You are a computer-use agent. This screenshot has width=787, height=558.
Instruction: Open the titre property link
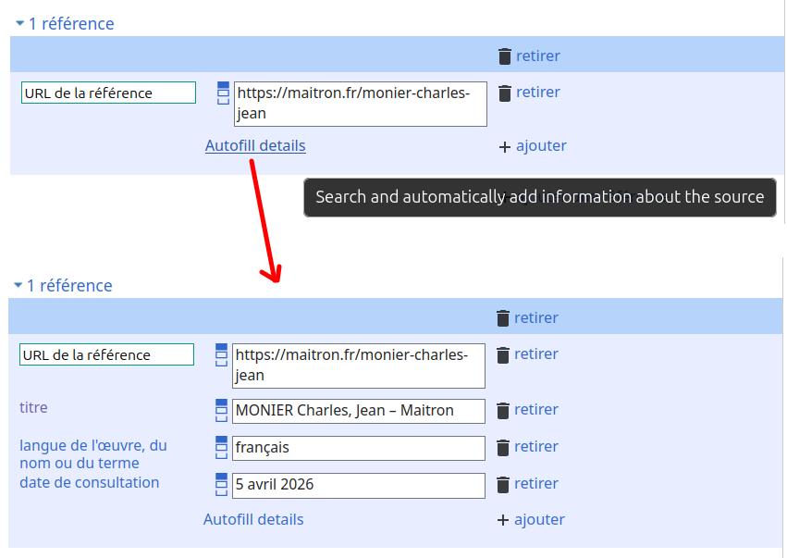(x=33, y=407)
